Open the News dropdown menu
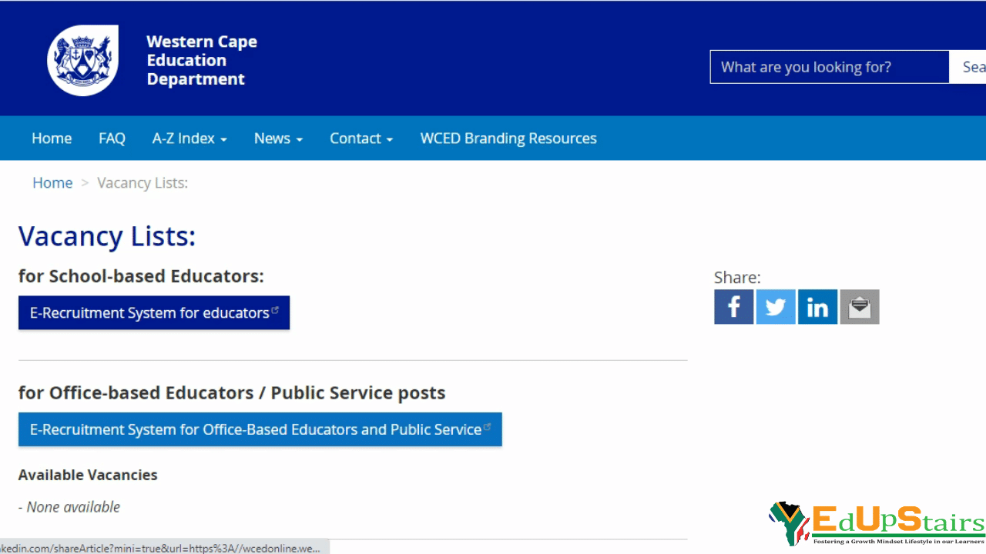The image size is (986, 554). [x=277, y=138]
